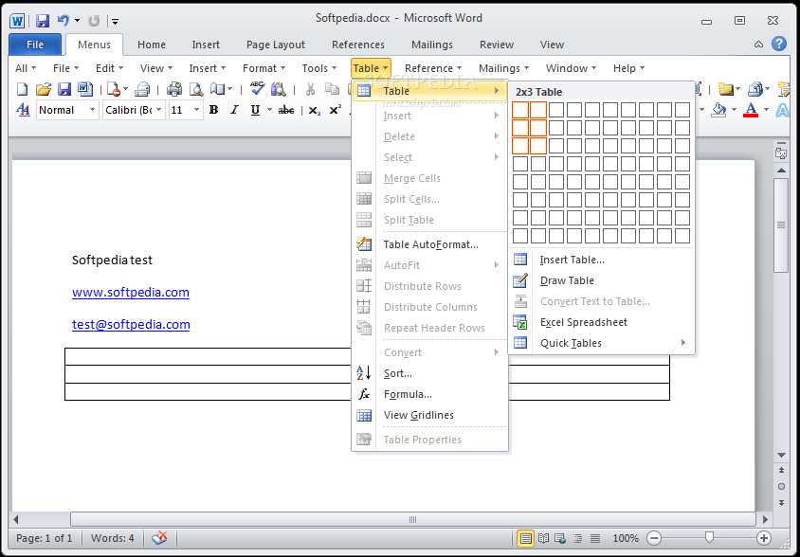
Task: Click the Redo icon in title bar
Action: 94,21
